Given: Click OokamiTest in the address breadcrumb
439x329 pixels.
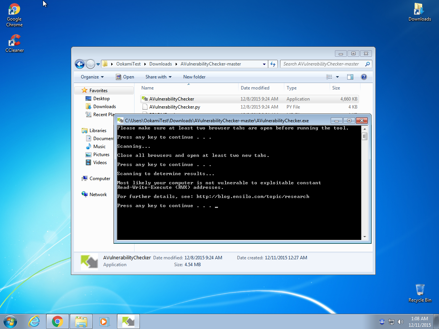Looking at the screenshot, I should pyautogui.click(x=128, y=64).
